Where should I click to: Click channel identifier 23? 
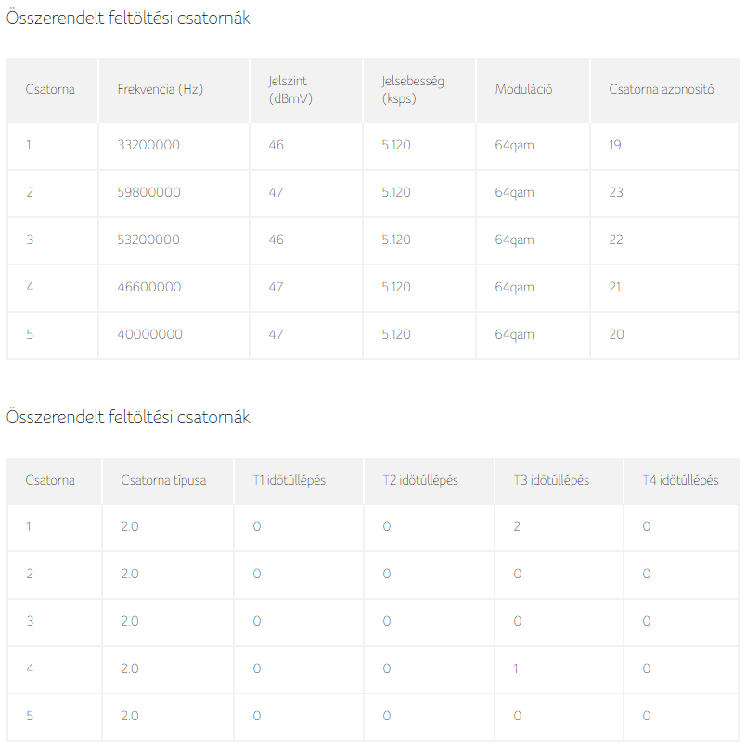[616, 192]
